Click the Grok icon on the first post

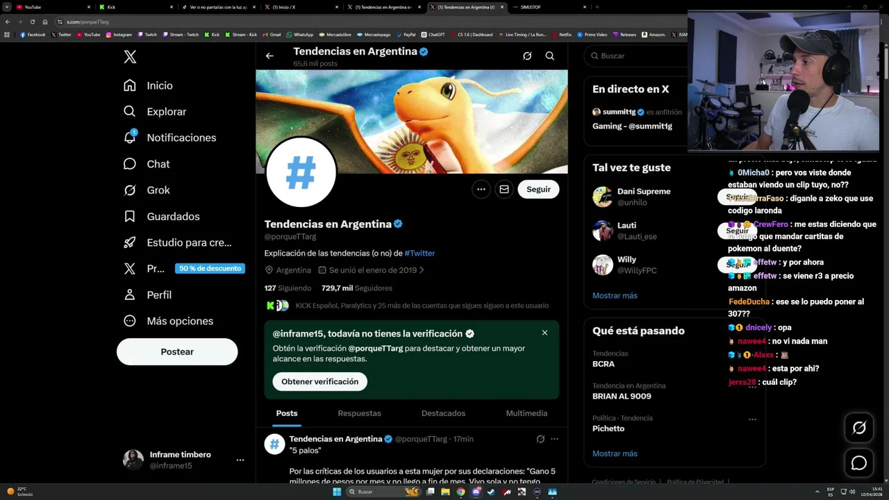540,439
